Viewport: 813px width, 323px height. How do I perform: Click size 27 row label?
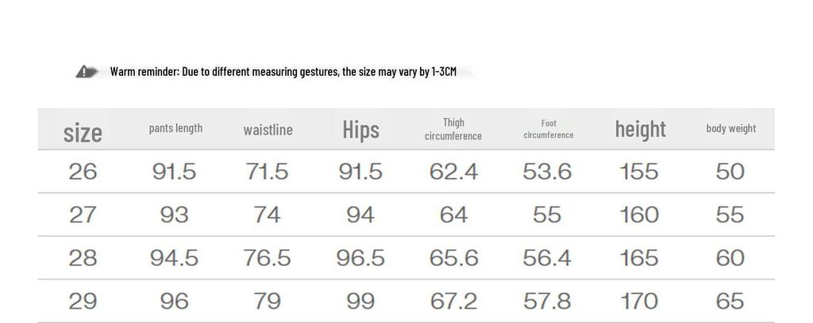point(83,215)
